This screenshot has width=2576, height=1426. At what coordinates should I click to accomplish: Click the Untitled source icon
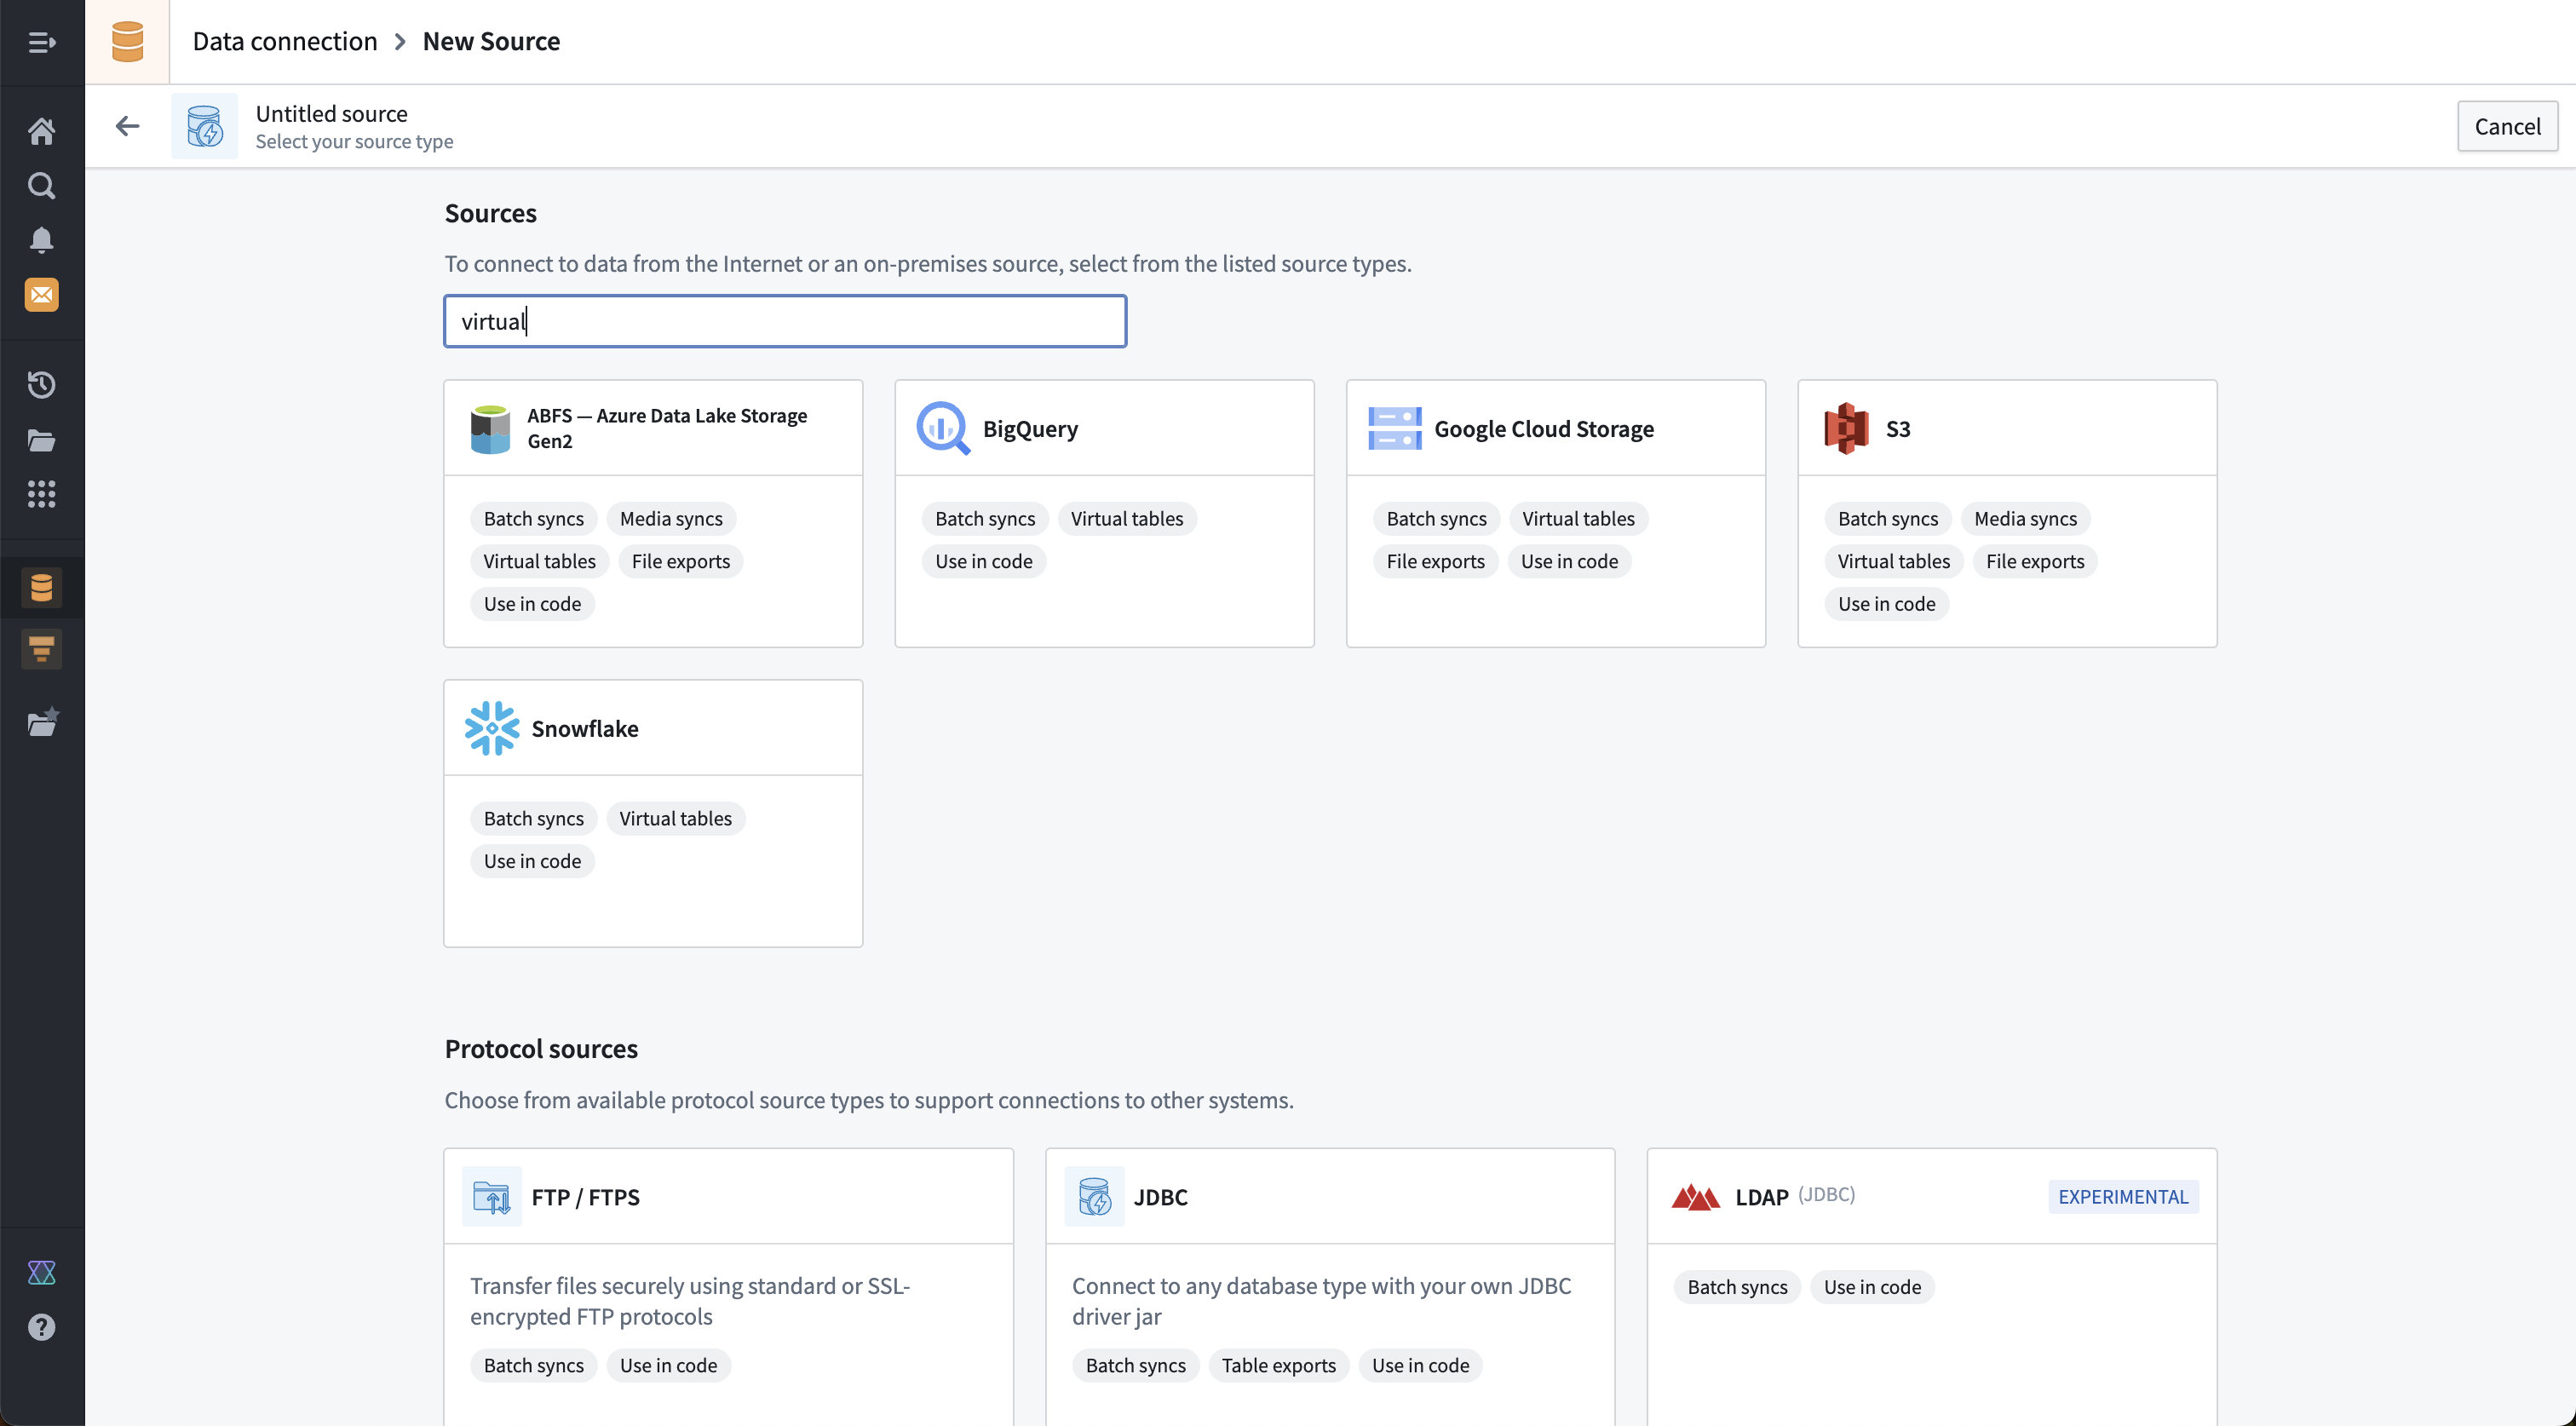(205, 126)
